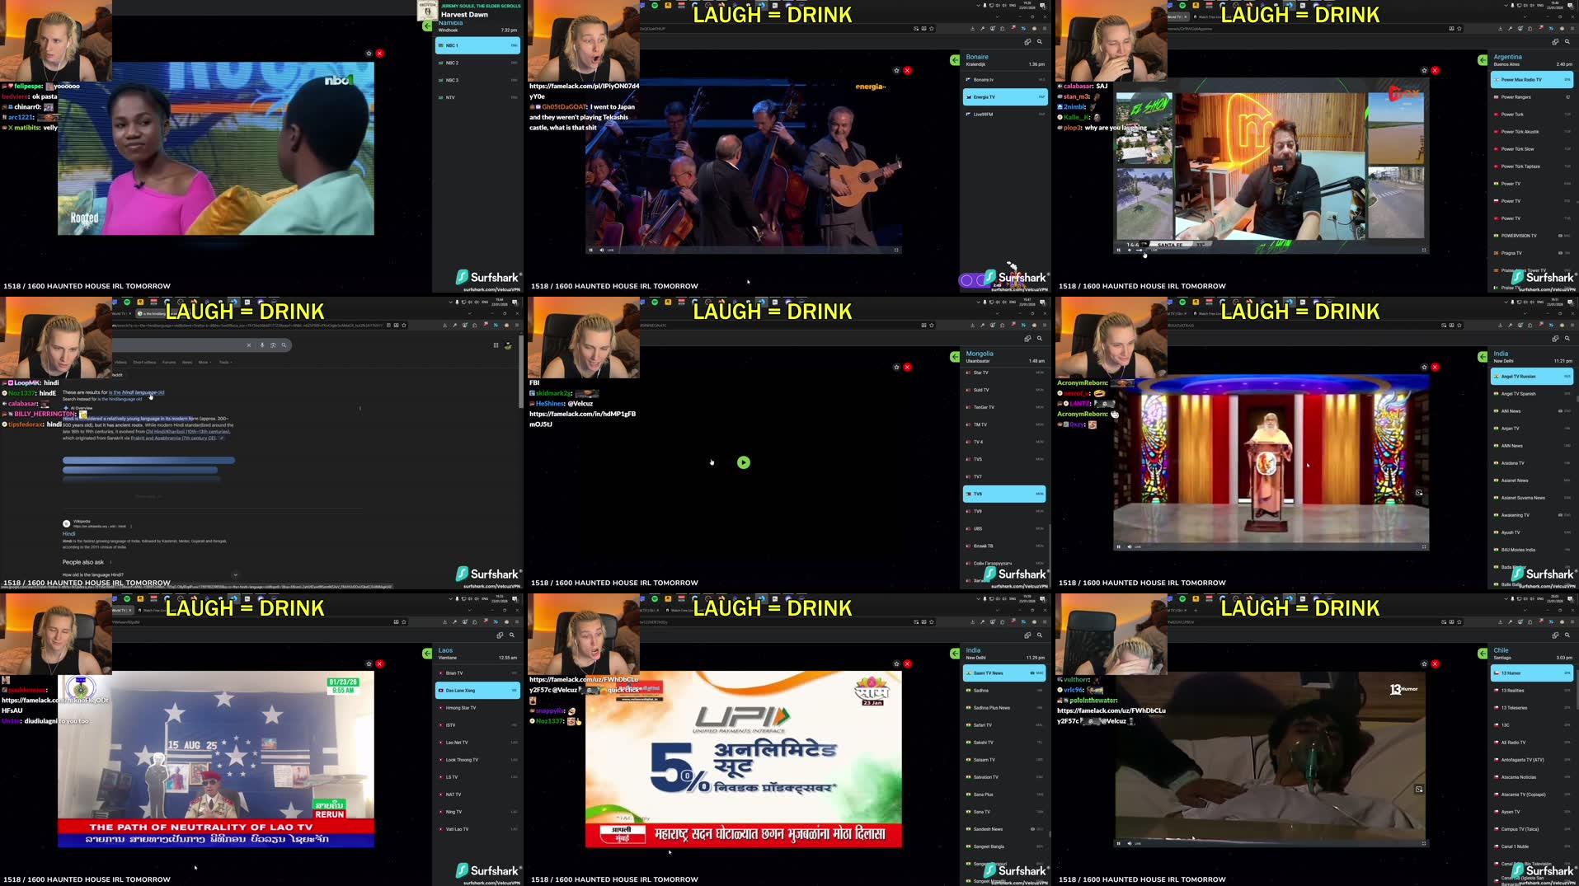
Task: Favorite the stream using the star icon
Action: [896, 70]
